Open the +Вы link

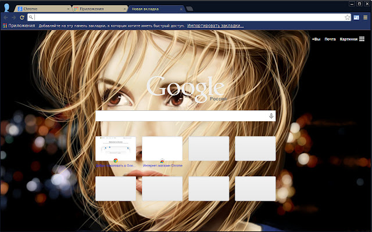316,39
